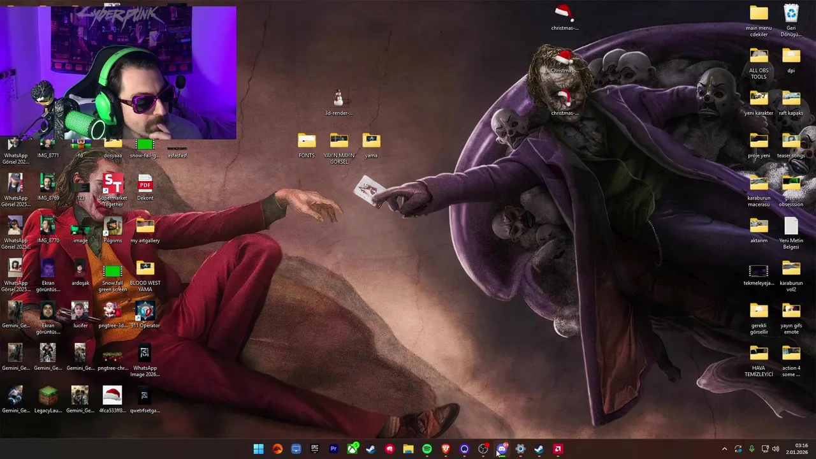Select the my artgallery folder

(145, 231)
